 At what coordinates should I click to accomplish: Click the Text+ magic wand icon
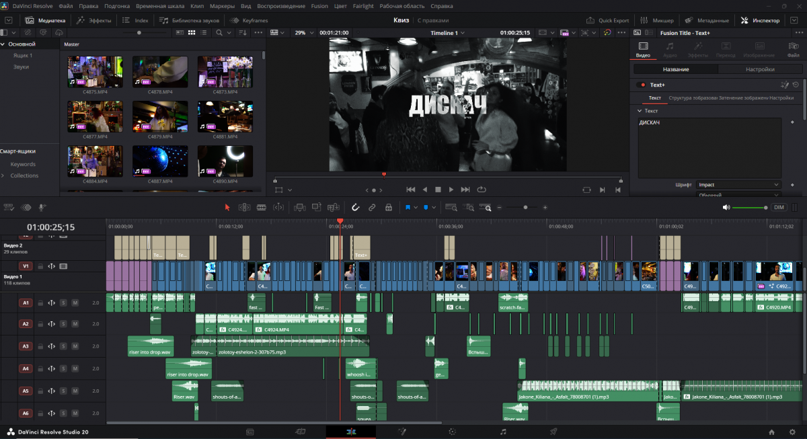(x=784, y=85)
